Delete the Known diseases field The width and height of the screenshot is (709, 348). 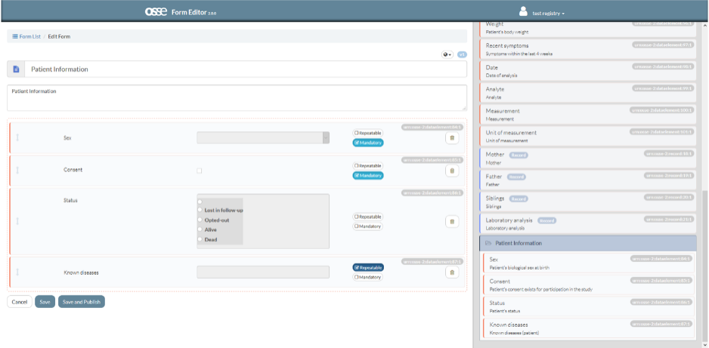point(452,273)
